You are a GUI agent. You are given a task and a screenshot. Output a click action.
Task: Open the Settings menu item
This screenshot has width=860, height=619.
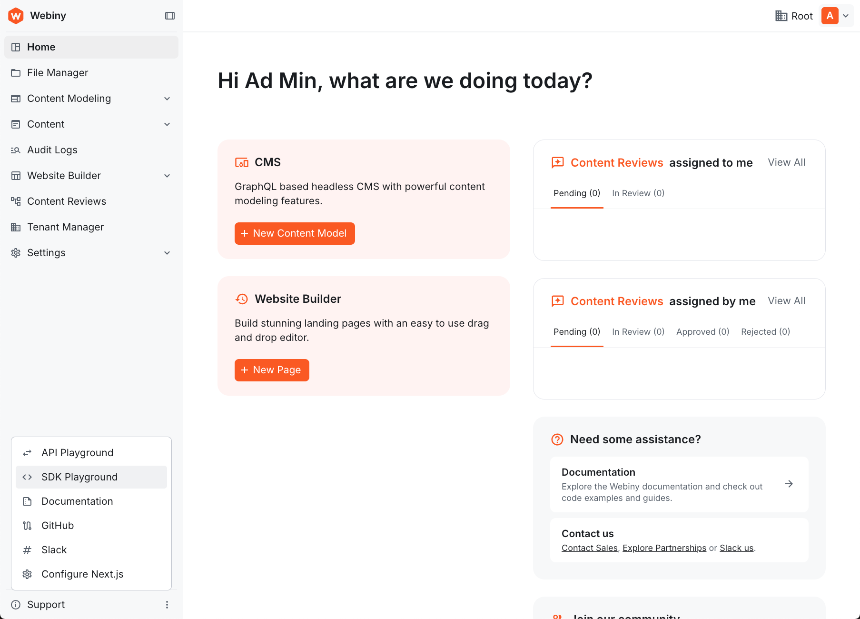click(46, 252)
